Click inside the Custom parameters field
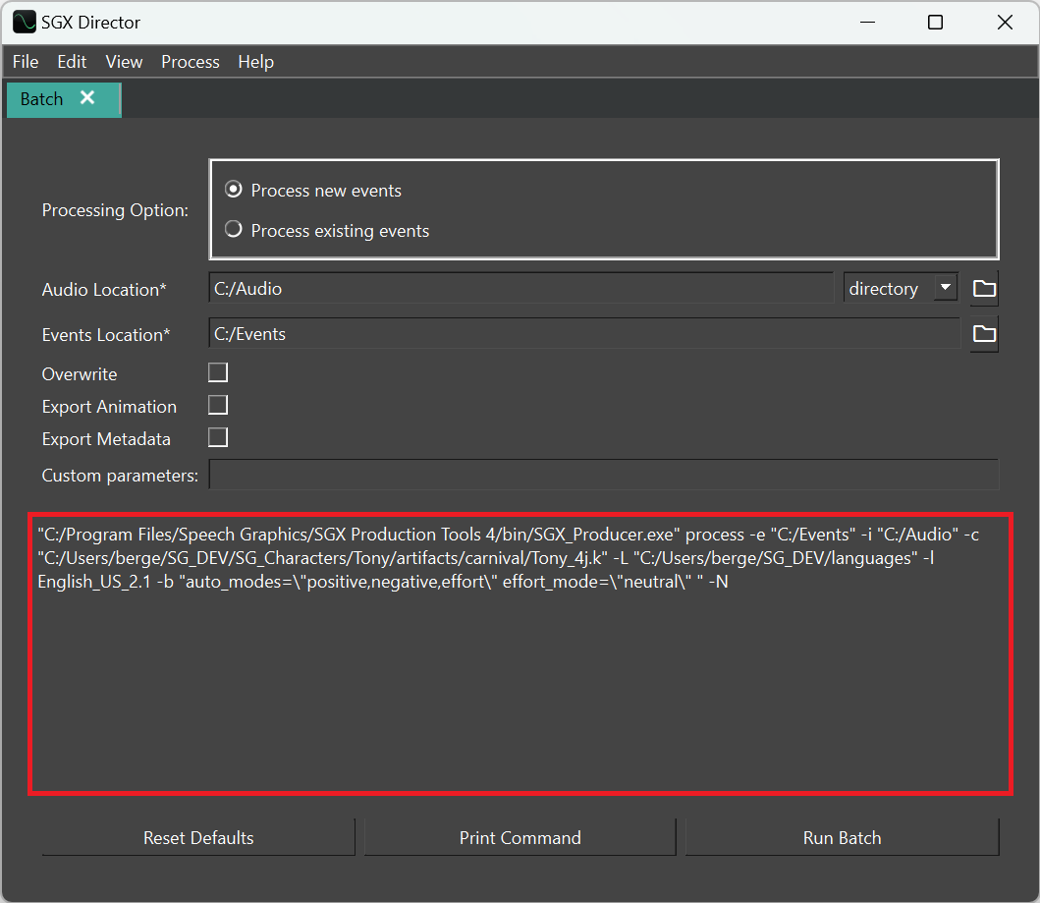Screen dimensions: 1040x903 (602, 475)
